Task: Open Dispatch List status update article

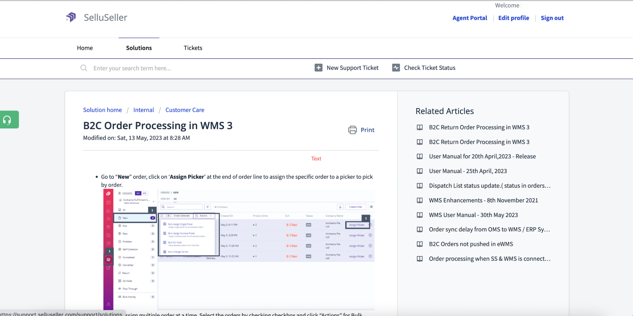Action: 490,186
